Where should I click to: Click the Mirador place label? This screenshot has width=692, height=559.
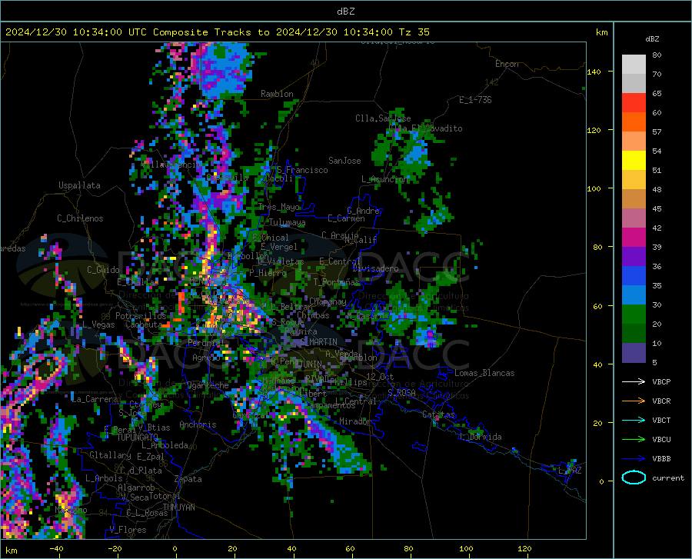(x=354, y=421)
